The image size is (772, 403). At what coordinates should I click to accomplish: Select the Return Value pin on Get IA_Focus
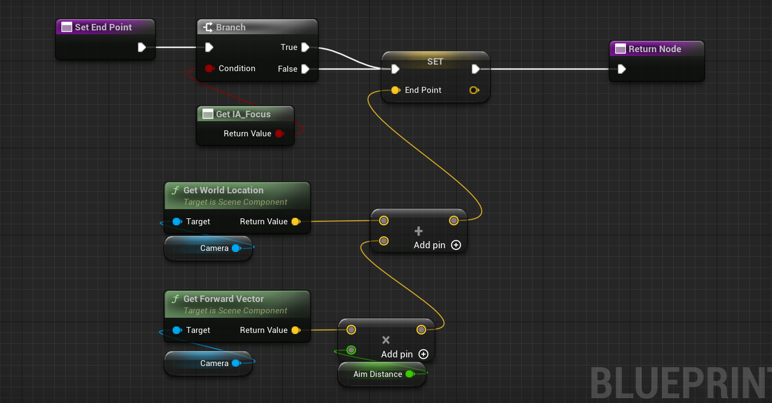(279, 134)
